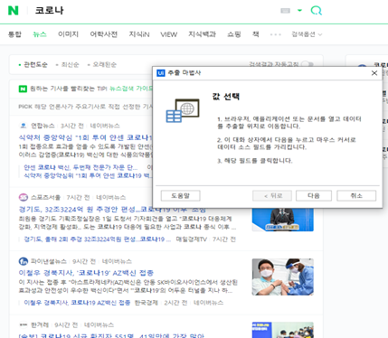This screenshot has height=338, width=388.
Task: Open the 이미지 tab
Action: (68, 34)
